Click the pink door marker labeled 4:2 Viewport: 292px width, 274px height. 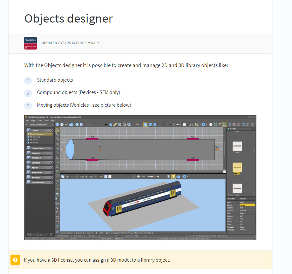click(x=193, y=139)
